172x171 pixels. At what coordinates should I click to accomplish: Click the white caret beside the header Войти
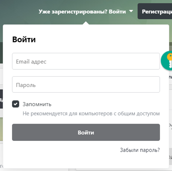[x=131, y=11]
